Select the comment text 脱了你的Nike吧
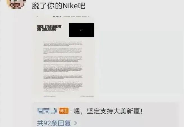Image resolution: width=184 pixels, height=127 pixels. pyautogui.click(x=58, y=6)
